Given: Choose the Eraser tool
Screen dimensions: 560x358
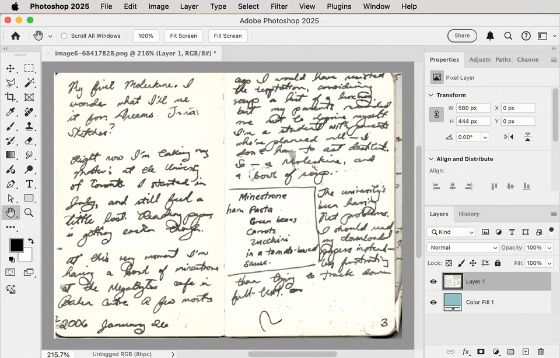Looking at the screenshot, I should pyautogui.click(x=29, y=140).
